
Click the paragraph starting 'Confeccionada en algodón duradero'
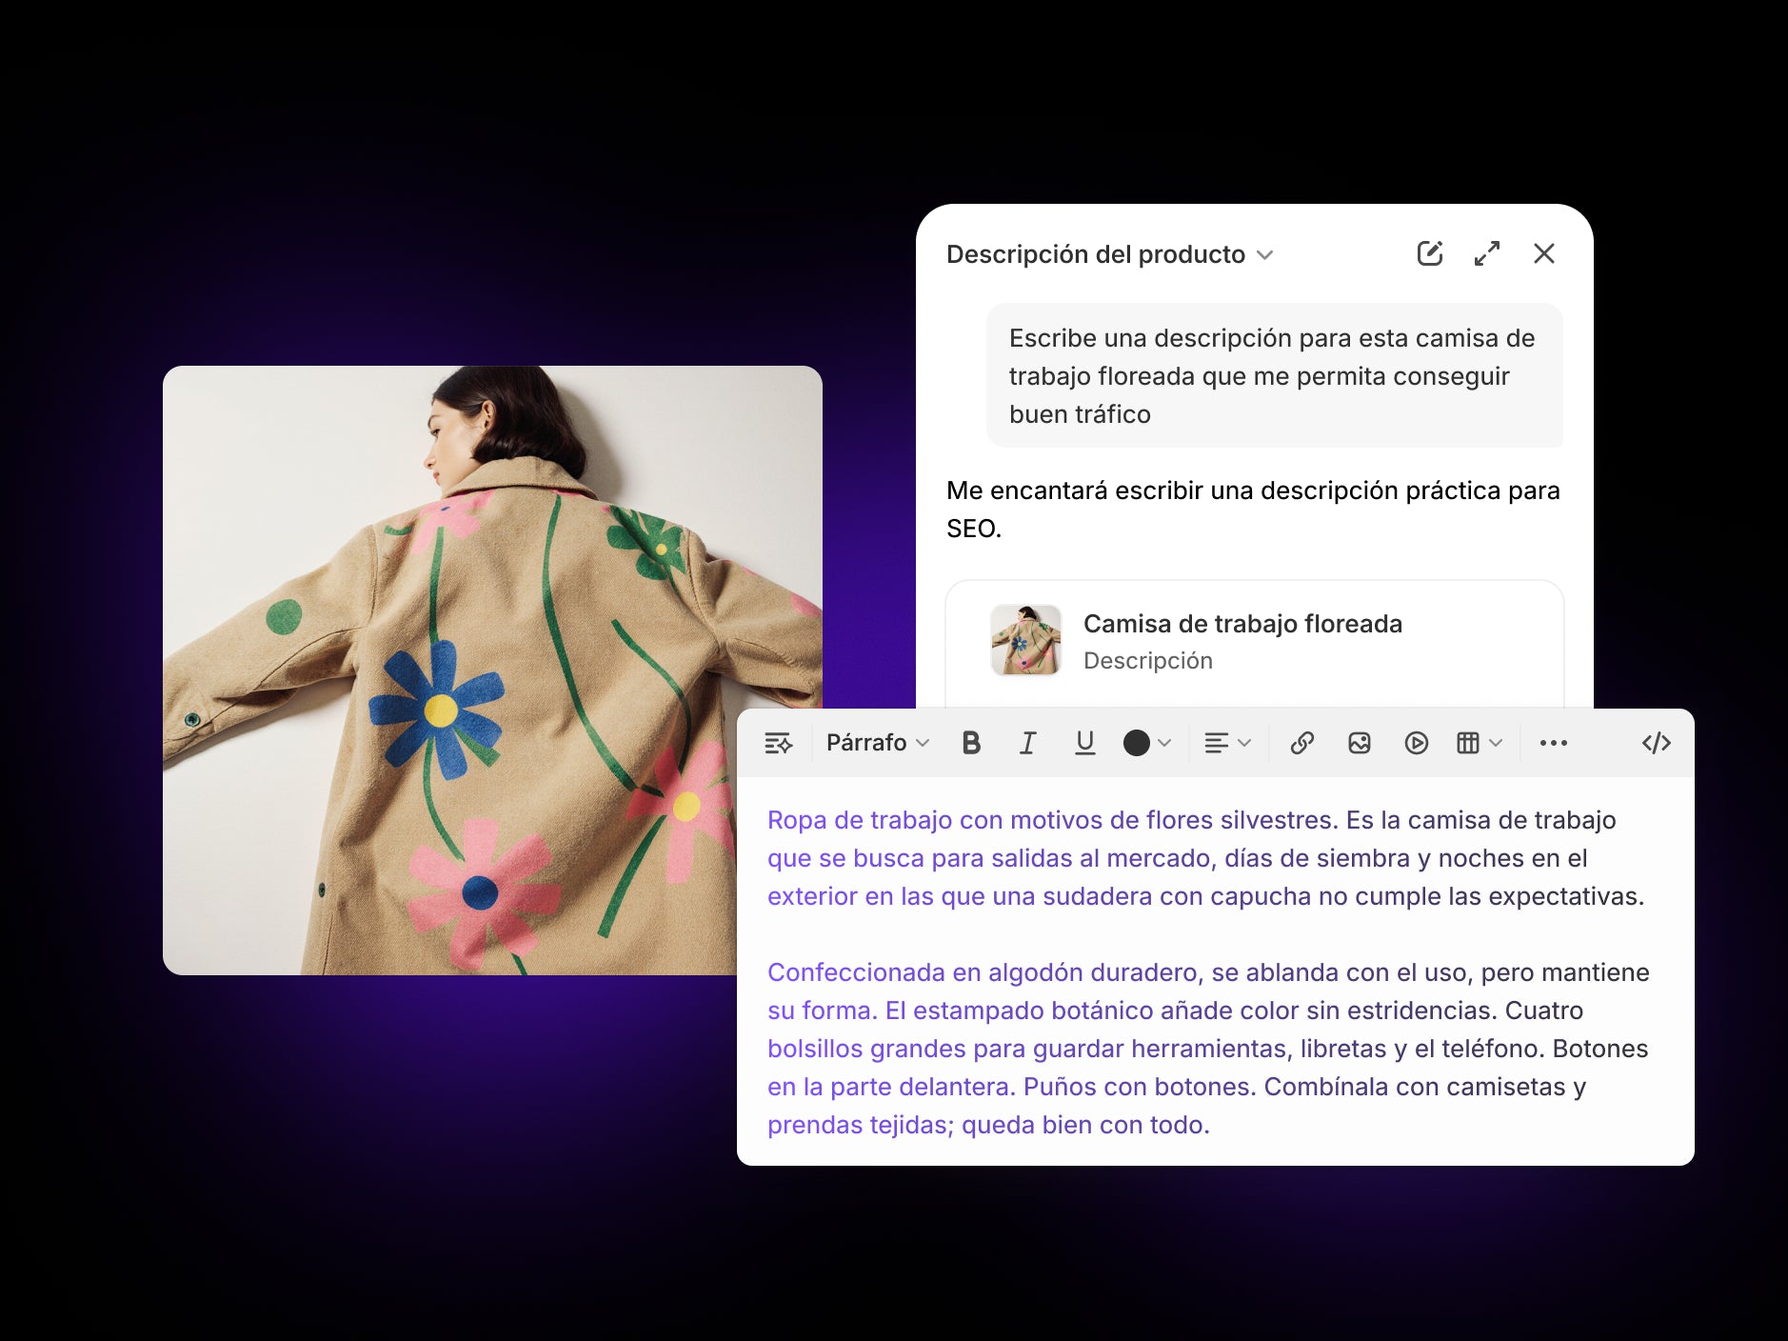pos(1207,1049)
